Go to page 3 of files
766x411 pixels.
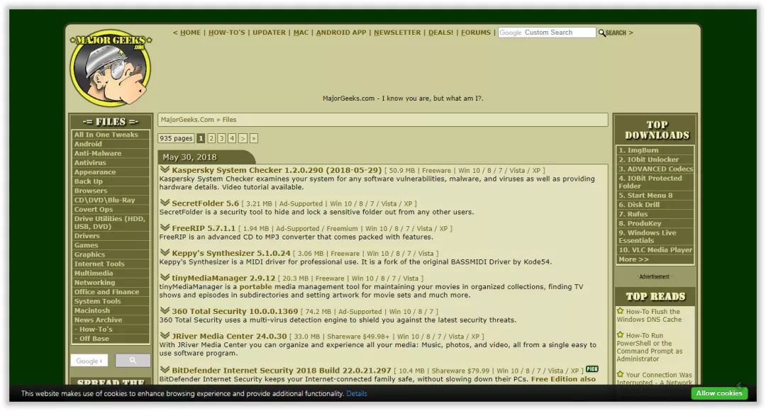[x=222, y=139]
